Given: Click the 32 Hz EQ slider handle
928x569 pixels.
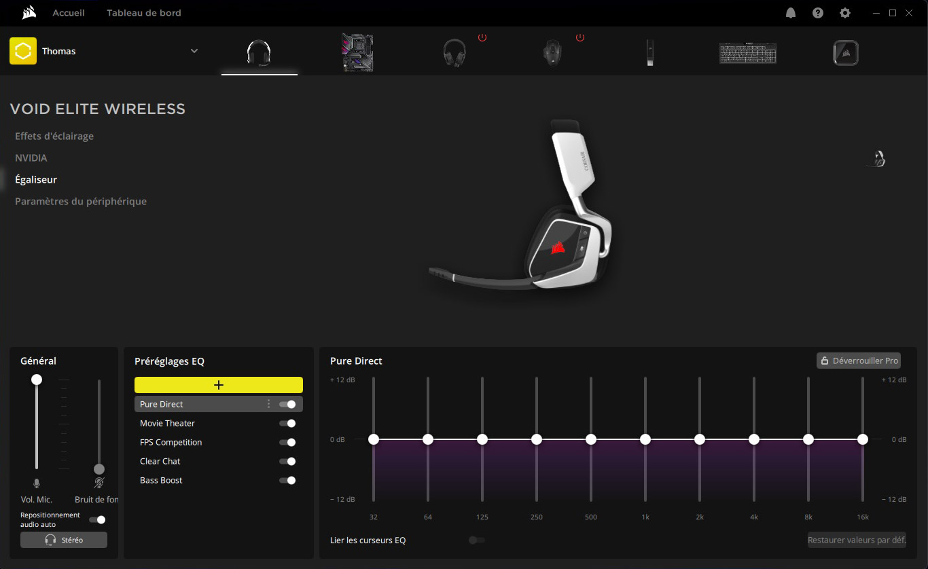Looking at the screenshot, I should tap(374, 439).
